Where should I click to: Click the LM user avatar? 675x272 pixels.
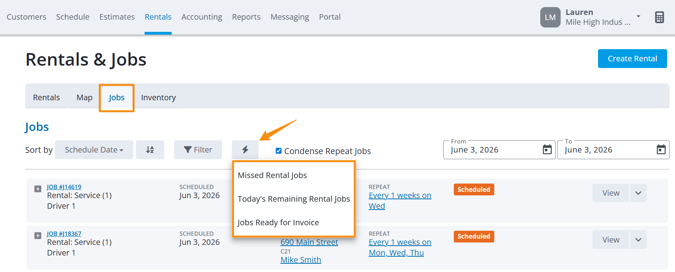point(550,17)
